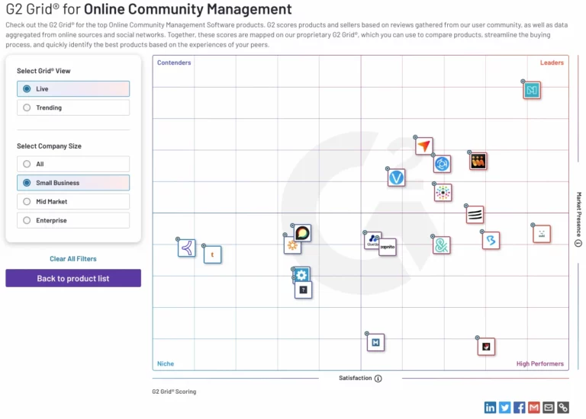Click the Niche quadrant label
This screenshot has width=586, height=419.
point(166,363)
